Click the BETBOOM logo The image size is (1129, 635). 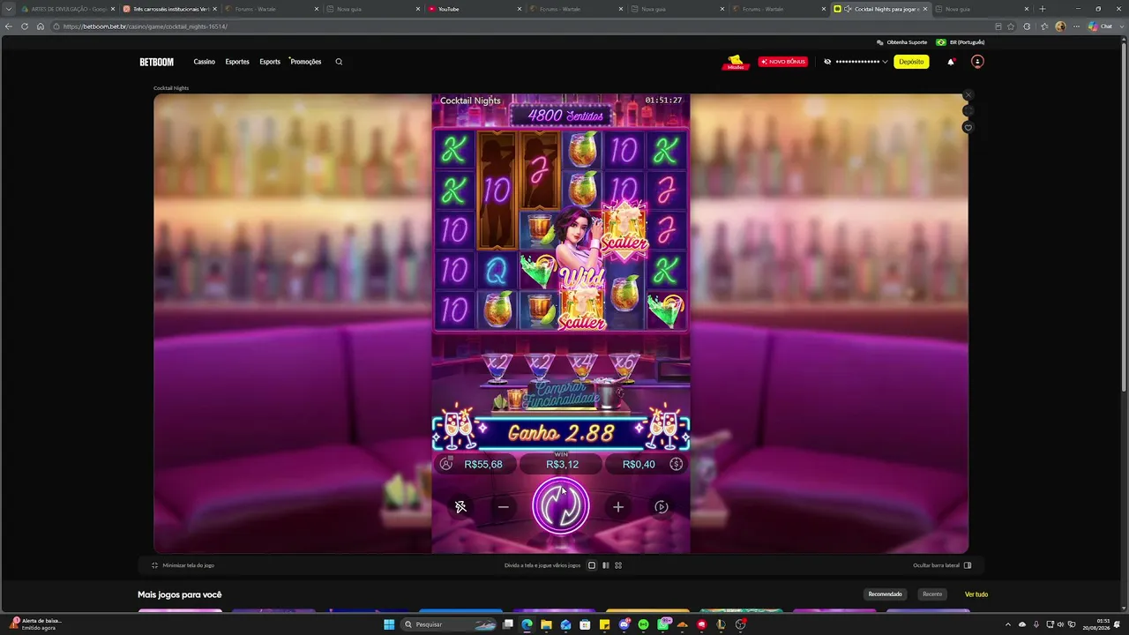[157, 62]
